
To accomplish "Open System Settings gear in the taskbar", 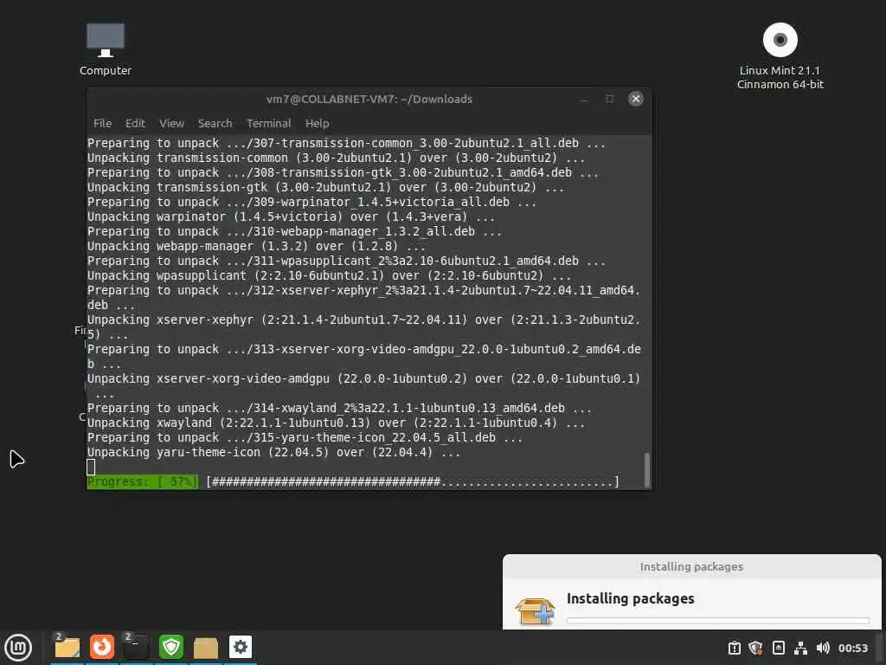I will pyautogui.click(x=241, y=647).
